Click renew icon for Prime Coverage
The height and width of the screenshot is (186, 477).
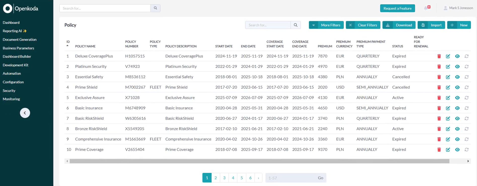(x=466, y=149)
